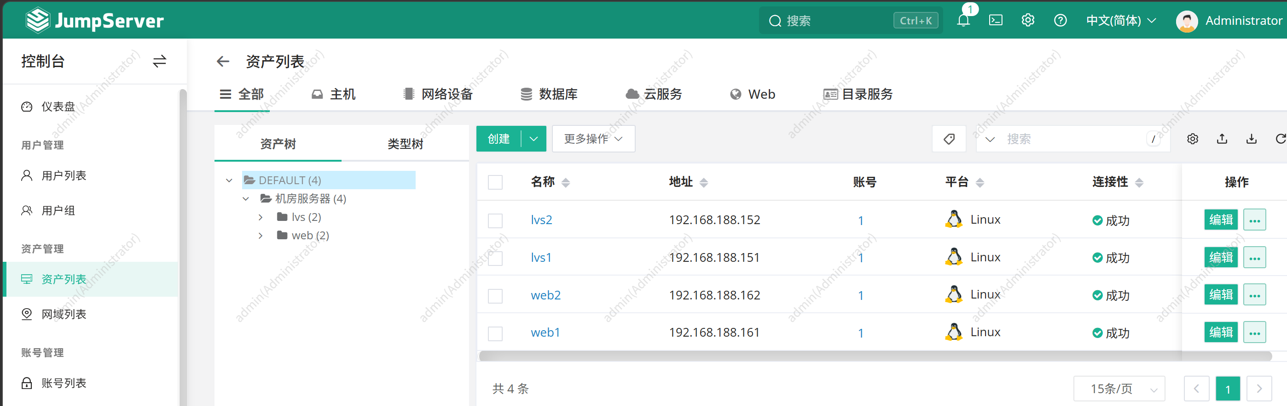
Task: Select page 1 in pagination
Action: click(x=1228, y=389)
